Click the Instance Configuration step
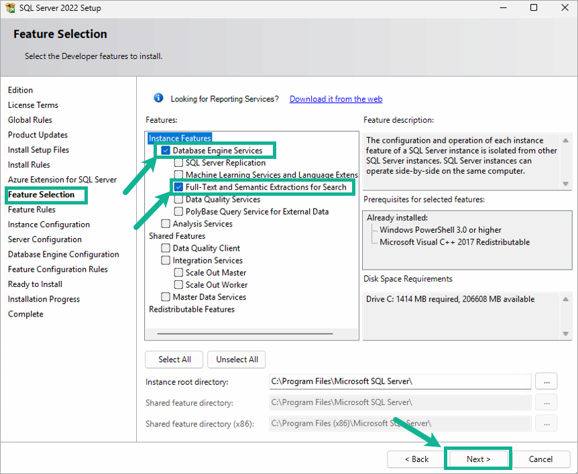This screenshot has width=578, height=474. pyautogui.click(x=49, y=225)
